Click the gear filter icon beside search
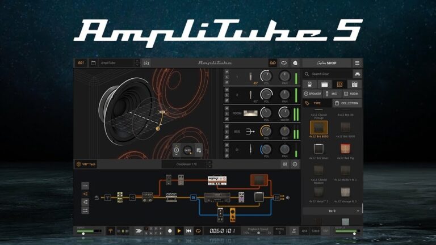The height and width of the screenshot is (245, 436). 357,74
